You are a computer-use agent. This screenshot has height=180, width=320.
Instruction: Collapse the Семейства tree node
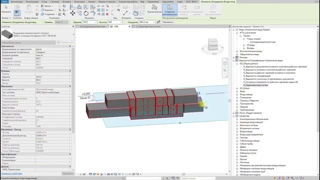233,116
